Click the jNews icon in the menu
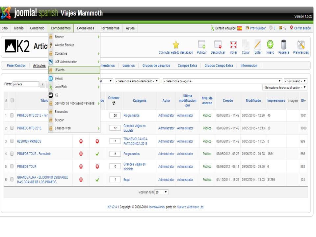The image size is (316, 237). 51,78
